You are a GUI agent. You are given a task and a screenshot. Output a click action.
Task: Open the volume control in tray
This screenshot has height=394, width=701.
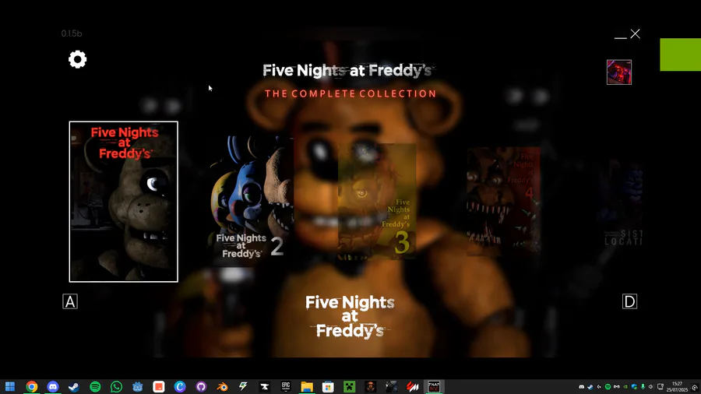651,387
